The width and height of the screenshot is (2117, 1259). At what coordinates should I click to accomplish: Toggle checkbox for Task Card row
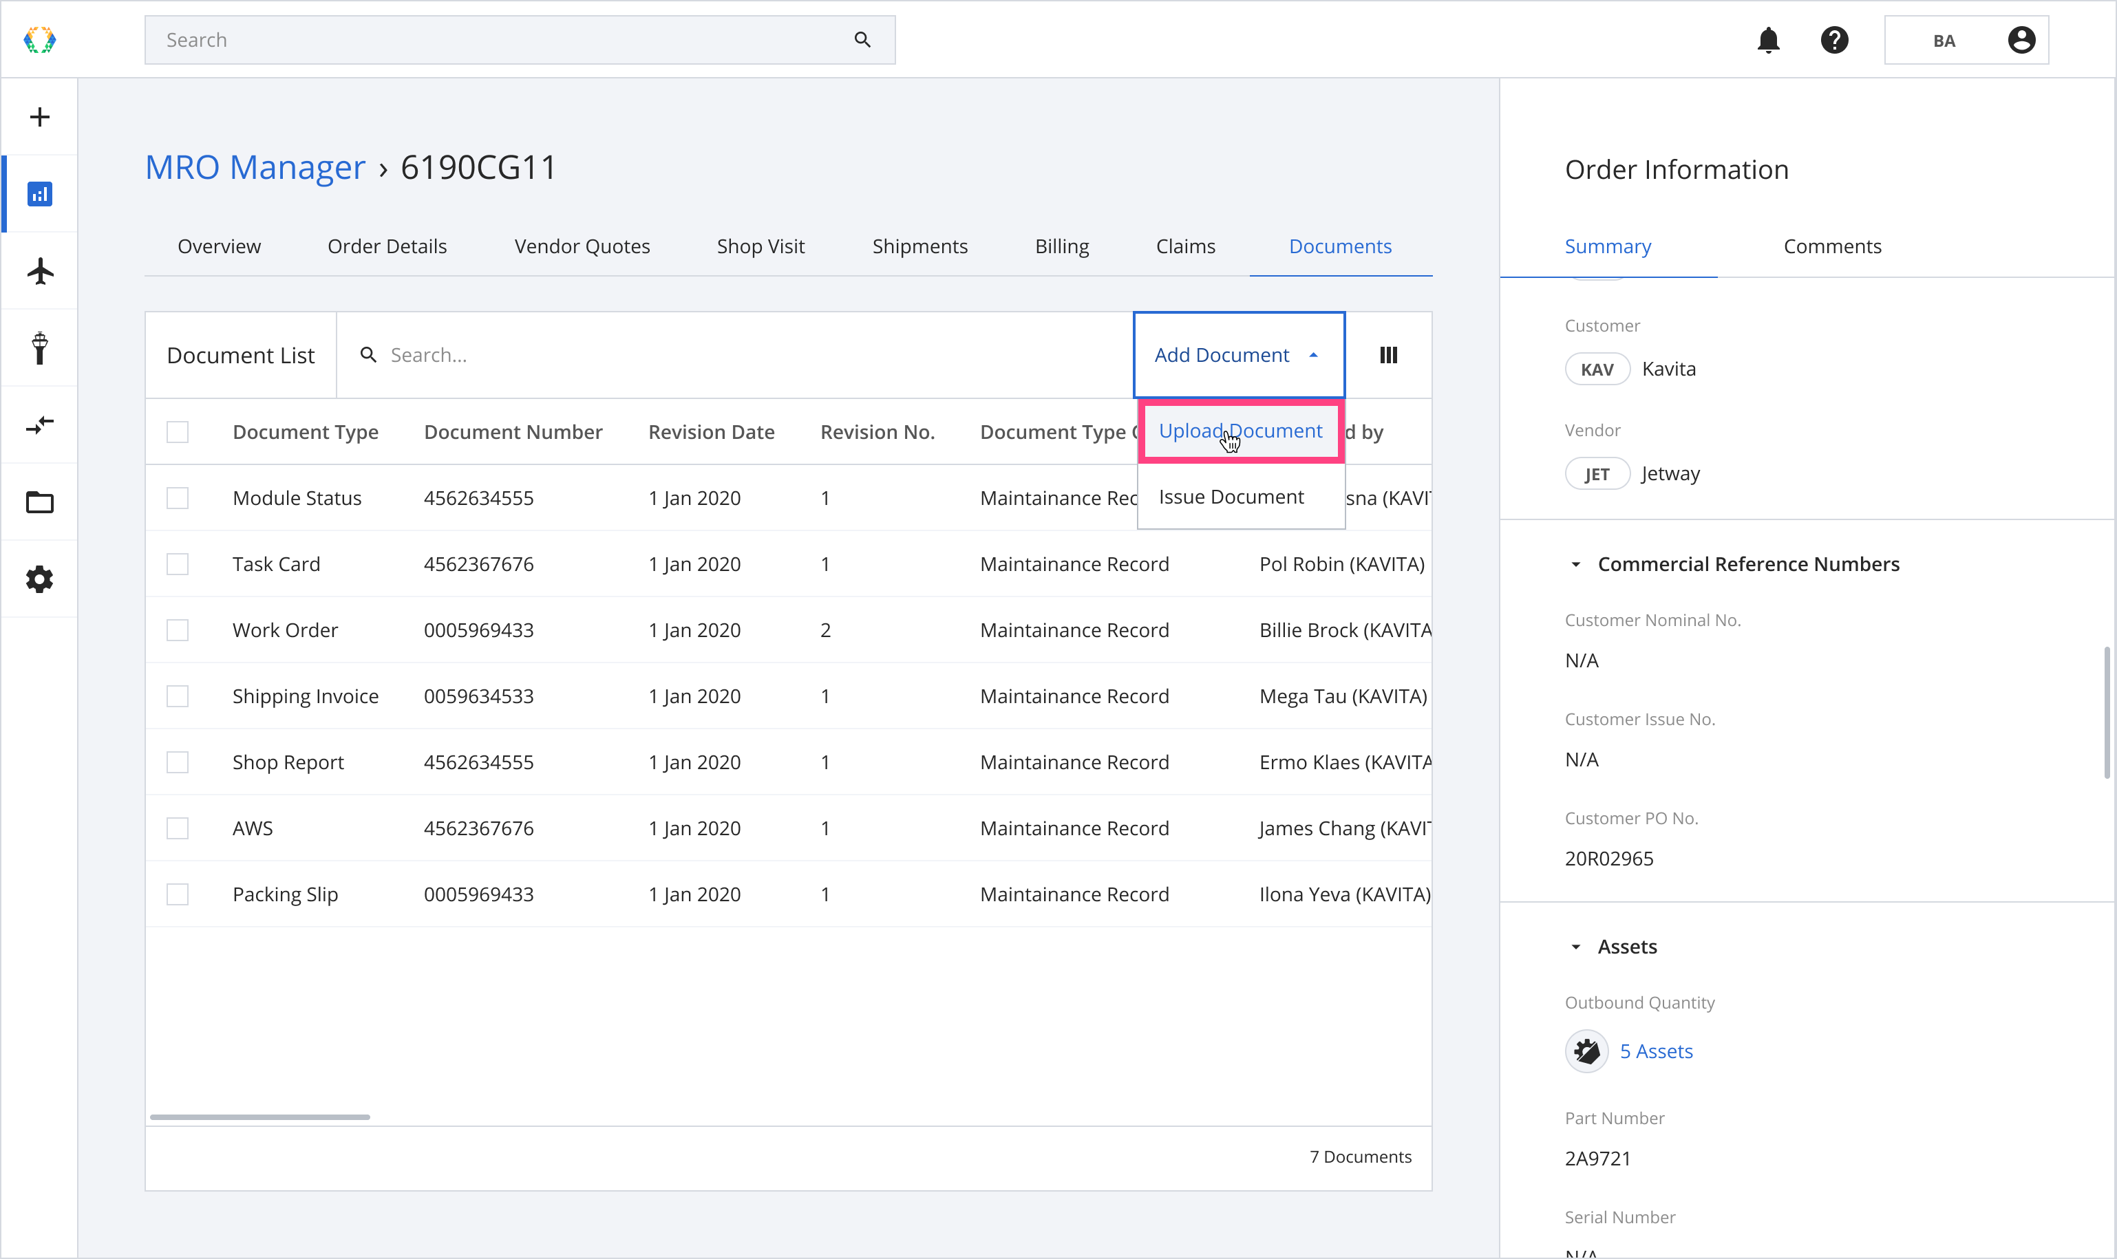pos(178,563)
